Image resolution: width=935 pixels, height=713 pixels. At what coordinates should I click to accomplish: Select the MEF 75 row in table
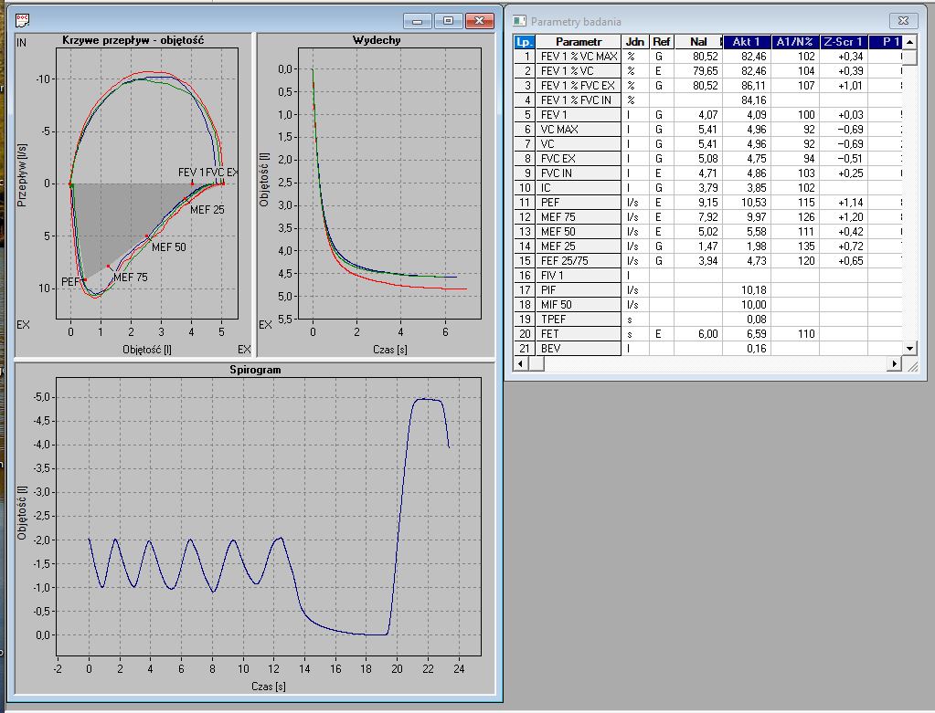[x=707, y=216]
